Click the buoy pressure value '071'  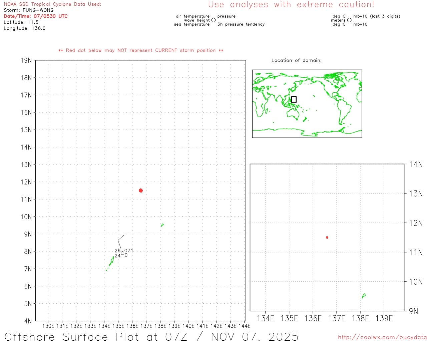(x=129, y=250)
